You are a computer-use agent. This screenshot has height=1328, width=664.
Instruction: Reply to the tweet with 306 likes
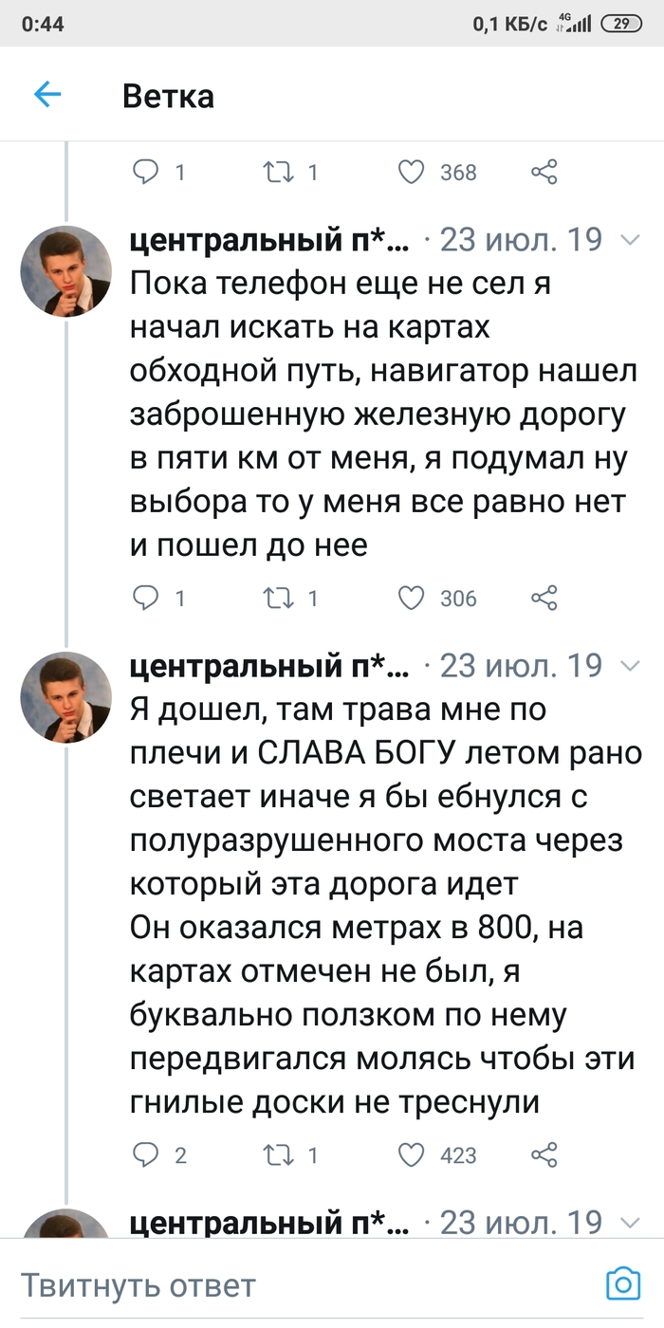click(x=146, y=598)
